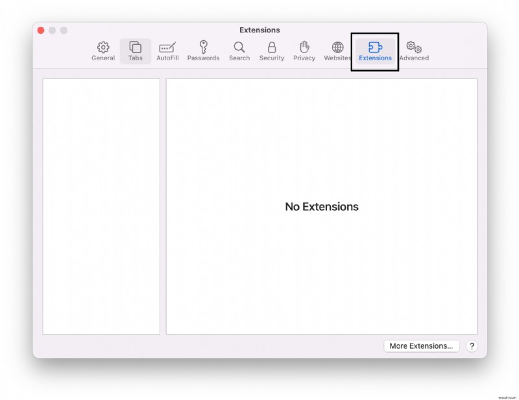
Task: Open the General preferences gear tab
Action: click(103, 51)
